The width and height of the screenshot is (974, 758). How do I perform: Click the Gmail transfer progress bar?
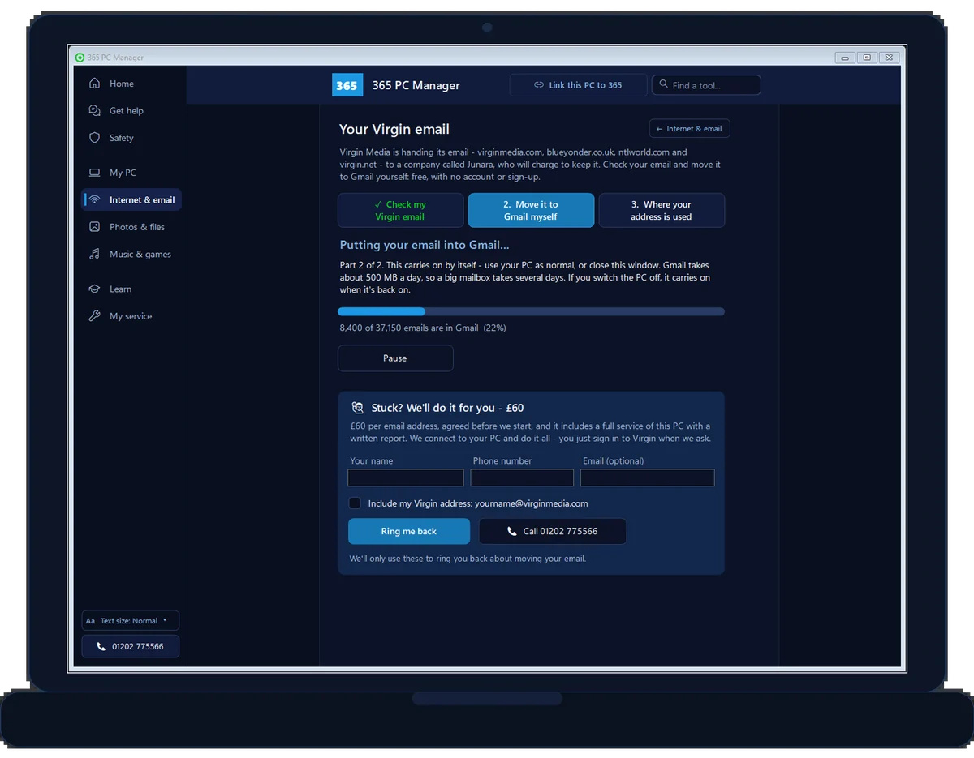pos(531,311)
